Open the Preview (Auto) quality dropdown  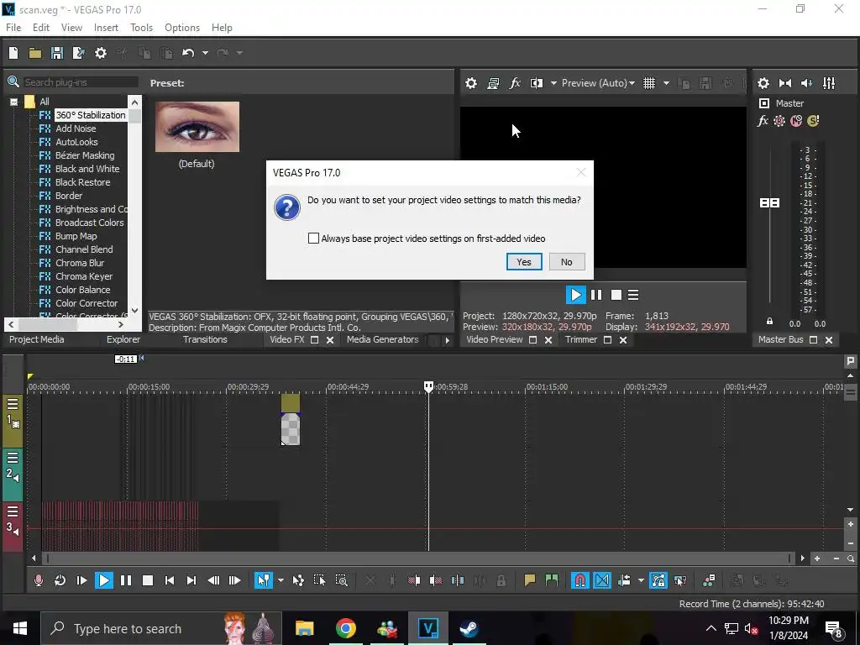point(598,83)
